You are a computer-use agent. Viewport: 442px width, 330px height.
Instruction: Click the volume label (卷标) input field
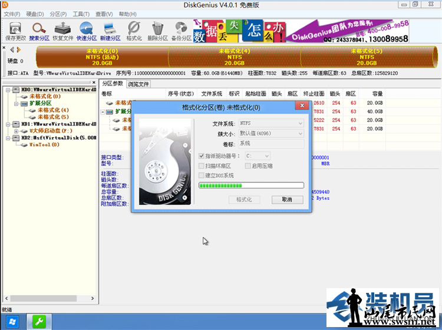pos(271,143)
